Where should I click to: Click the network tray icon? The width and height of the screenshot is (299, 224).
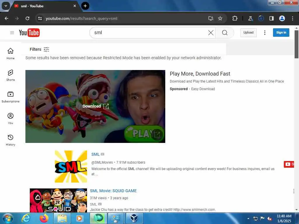(x=255, y=218)
